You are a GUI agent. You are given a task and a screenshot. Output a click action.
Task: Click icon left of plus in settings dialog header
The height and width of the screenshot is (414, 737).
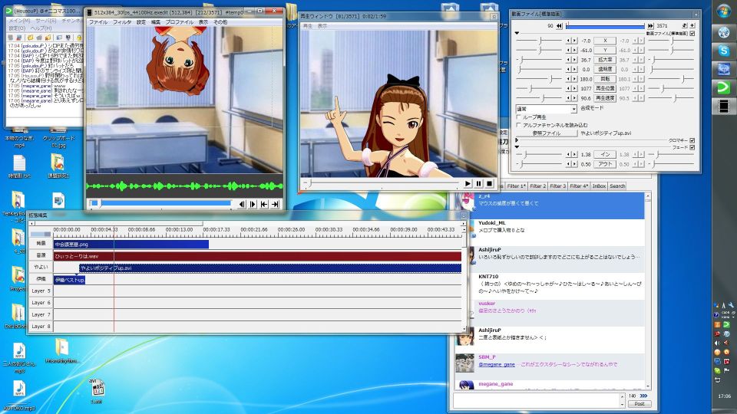click(684, 26)
